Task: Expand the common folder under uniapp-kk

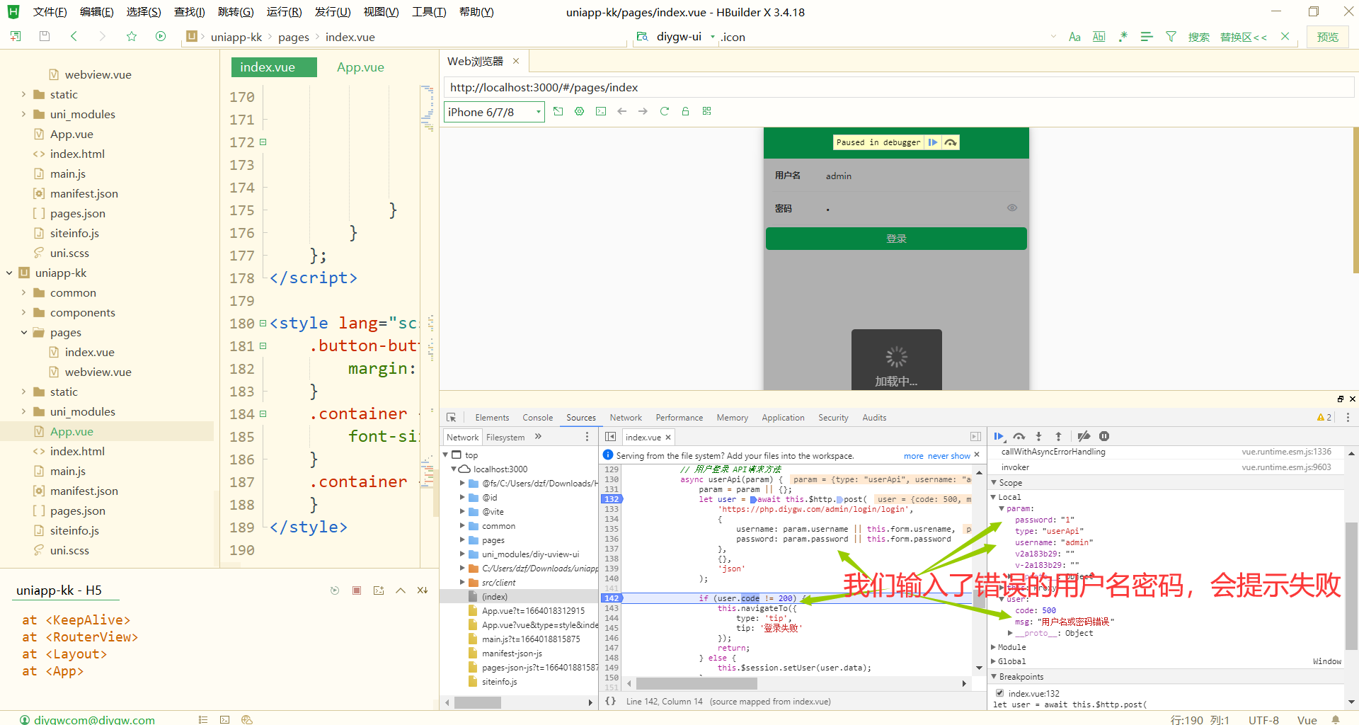Action: click(23, 292)
